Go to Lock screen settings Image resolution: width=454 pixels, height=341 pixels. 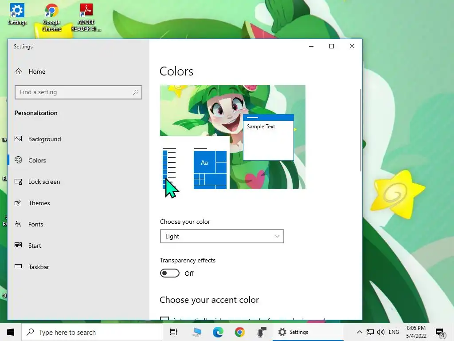click(44, 182)
